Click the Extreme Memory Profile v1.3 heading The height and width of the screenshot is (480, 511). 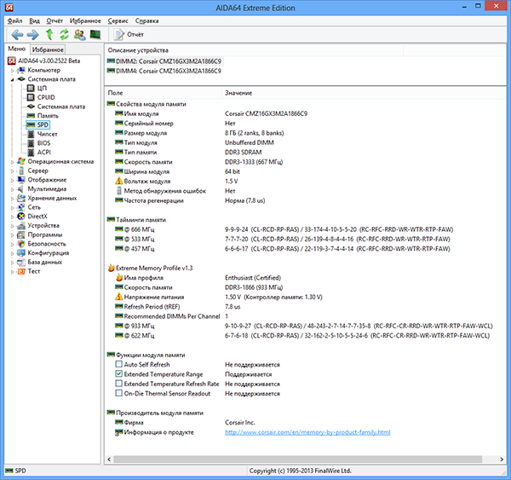pyautogui.click(x=154, y=269)
